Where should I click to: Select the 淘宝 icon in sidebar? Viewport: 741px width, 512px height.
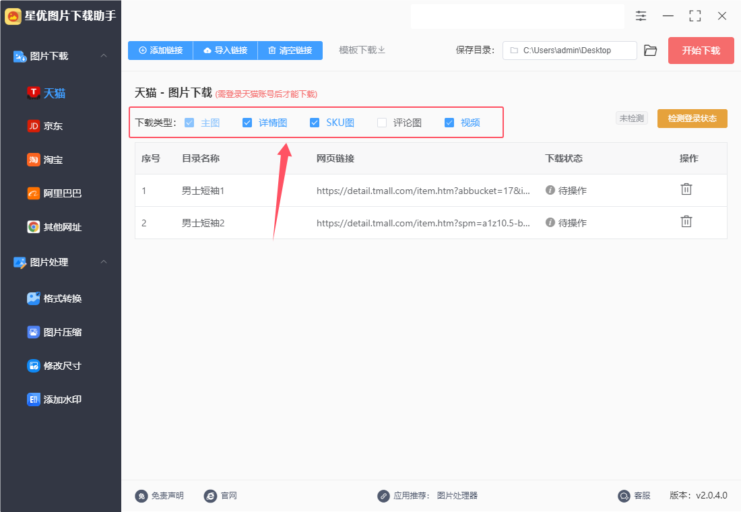[x=33, y=160]
